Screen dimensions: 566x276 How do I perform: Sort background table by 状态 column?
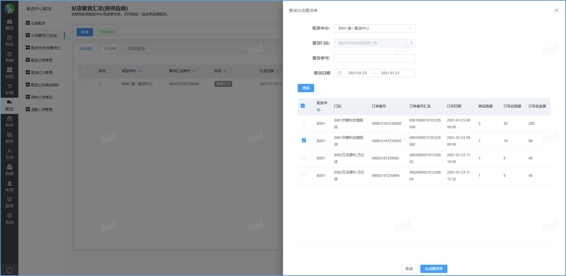pos(225,71)
